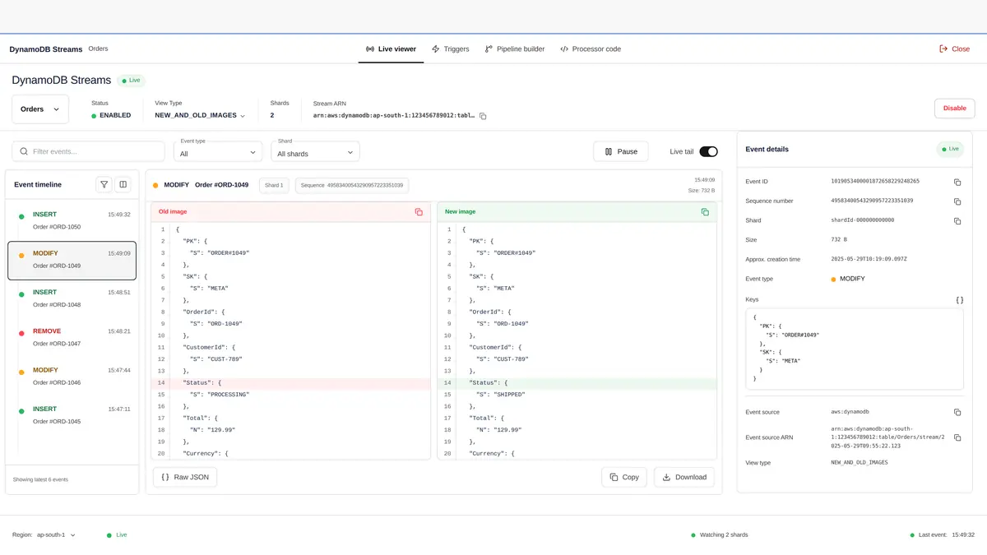
Task: Copy the Shard ID value
Action: 957,221
